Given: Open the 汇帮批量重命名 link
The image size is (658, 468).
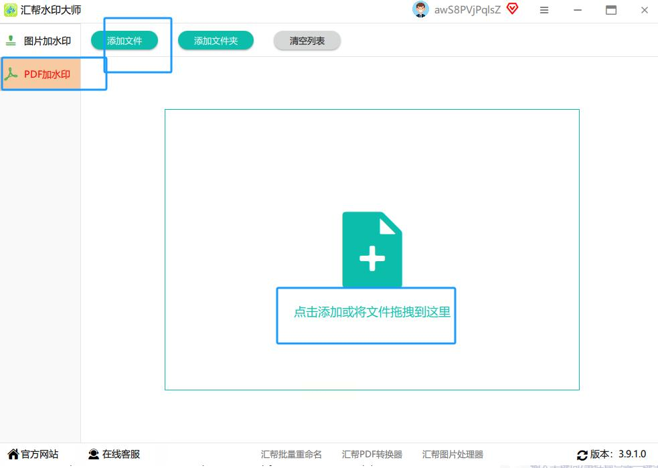Looking at the screenshot, I should pyautogui.click(x=291, y=455).
